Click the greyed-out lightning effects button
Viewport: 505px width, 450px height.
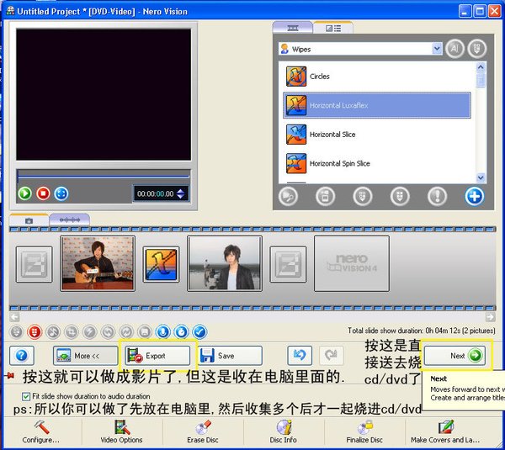[x=89, y=332]
